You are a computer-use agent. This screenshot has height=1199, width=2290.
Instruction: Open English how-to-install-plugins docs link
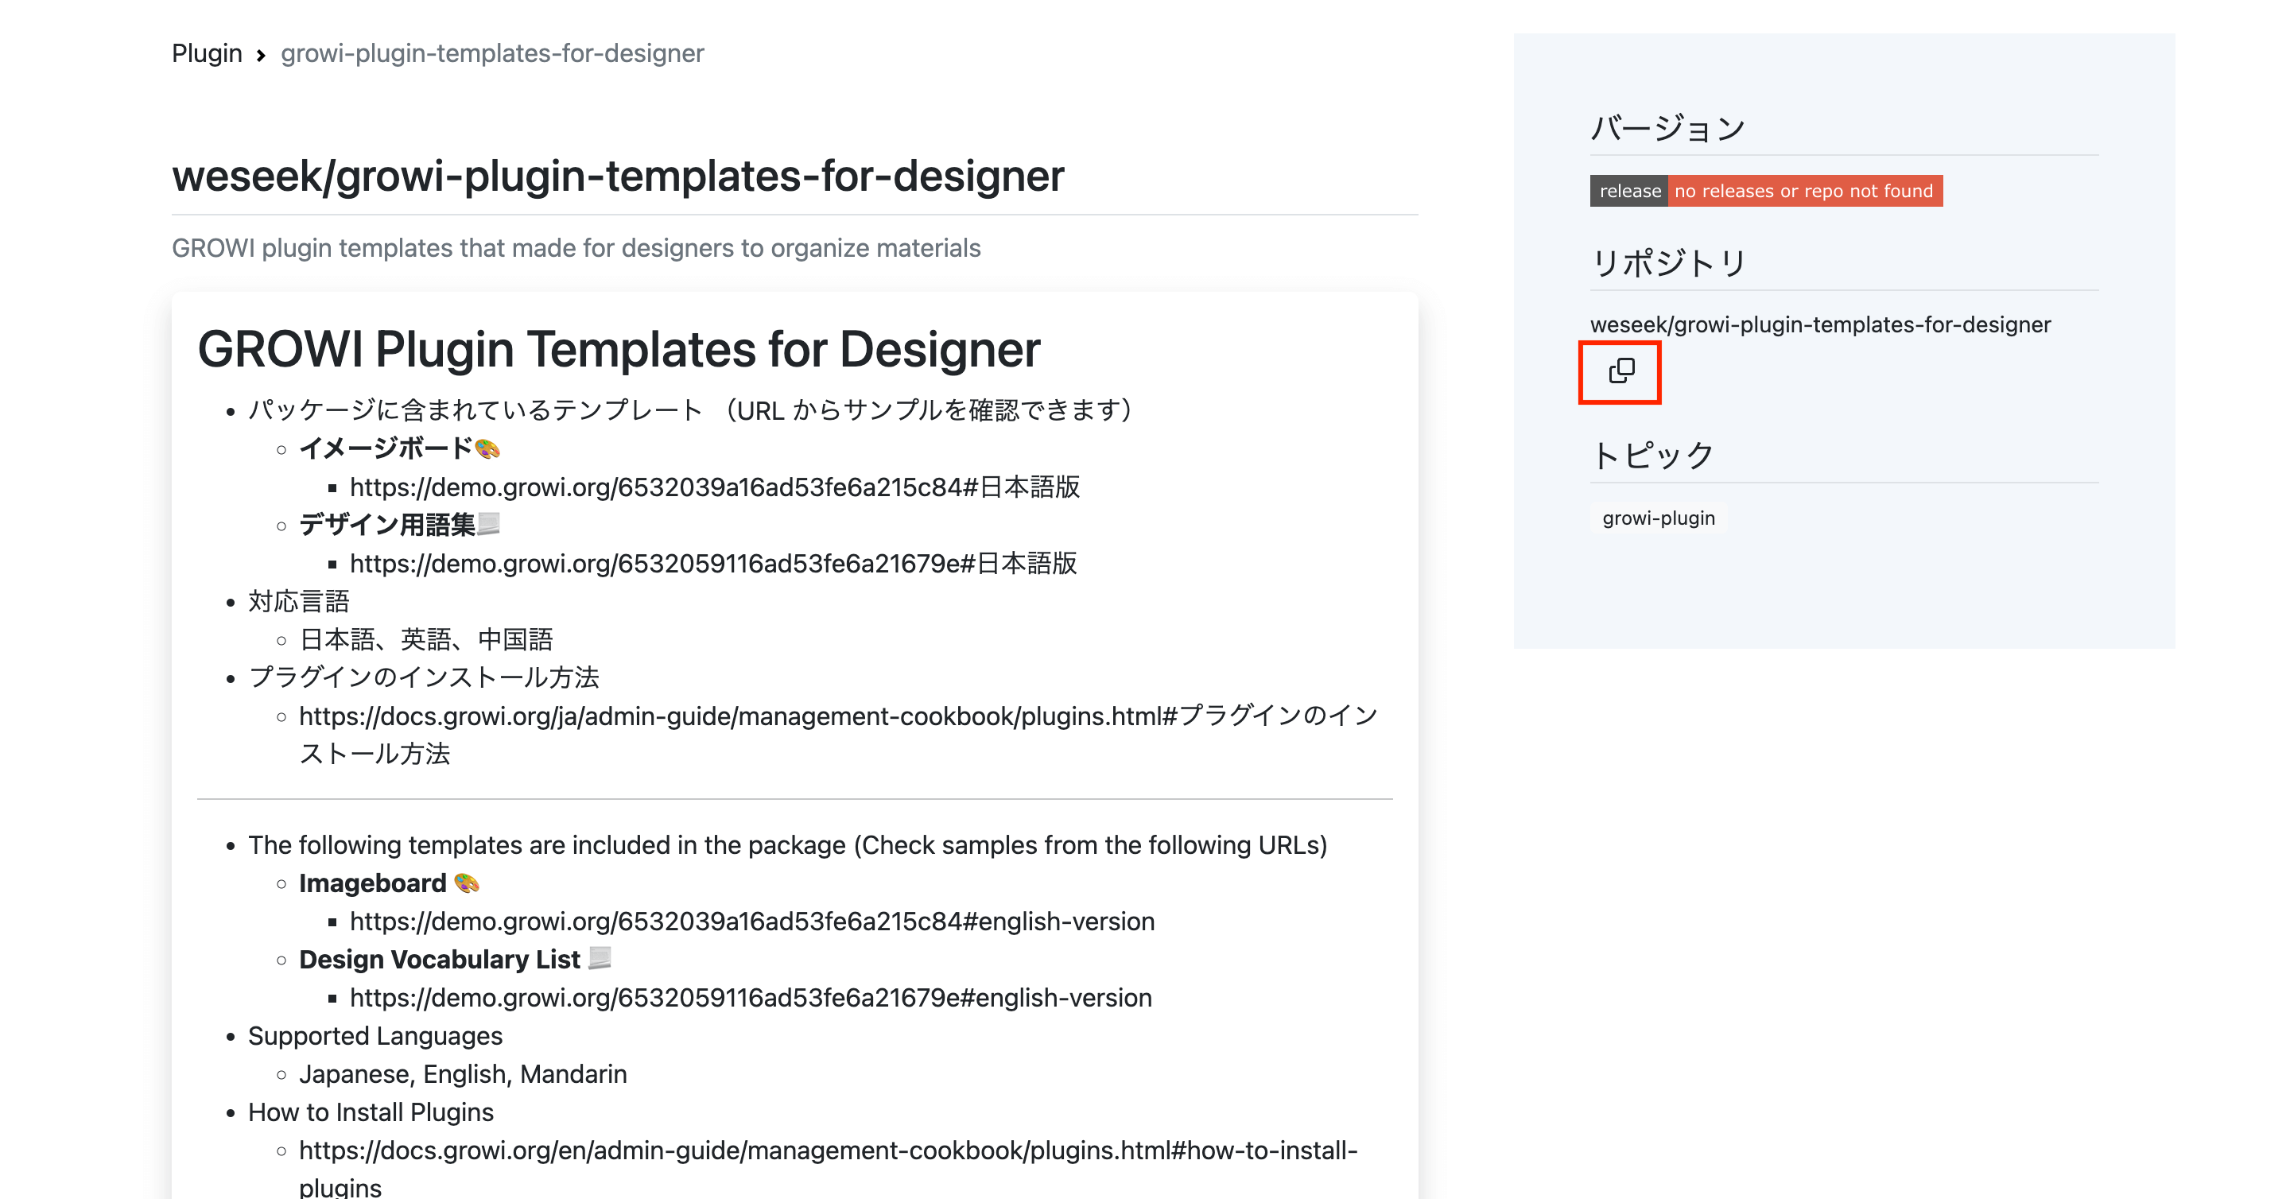pyautogui.click(x=829, y=1169)
